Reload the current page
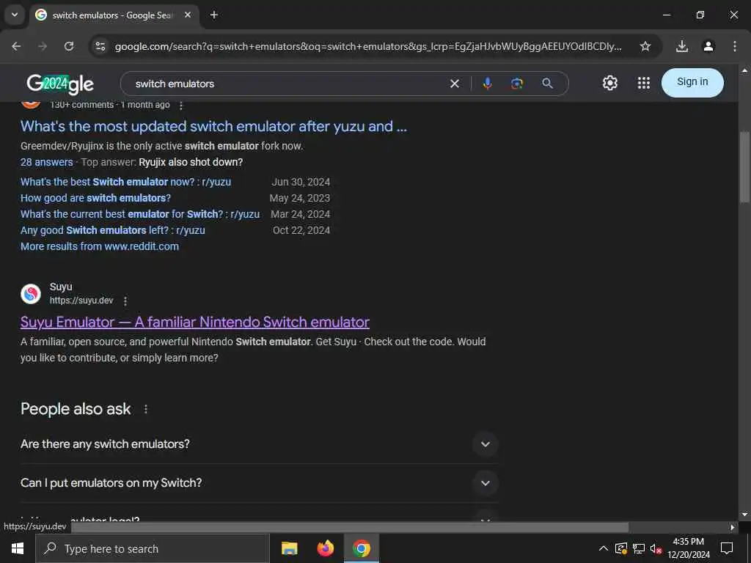 (x=69, y=46)
